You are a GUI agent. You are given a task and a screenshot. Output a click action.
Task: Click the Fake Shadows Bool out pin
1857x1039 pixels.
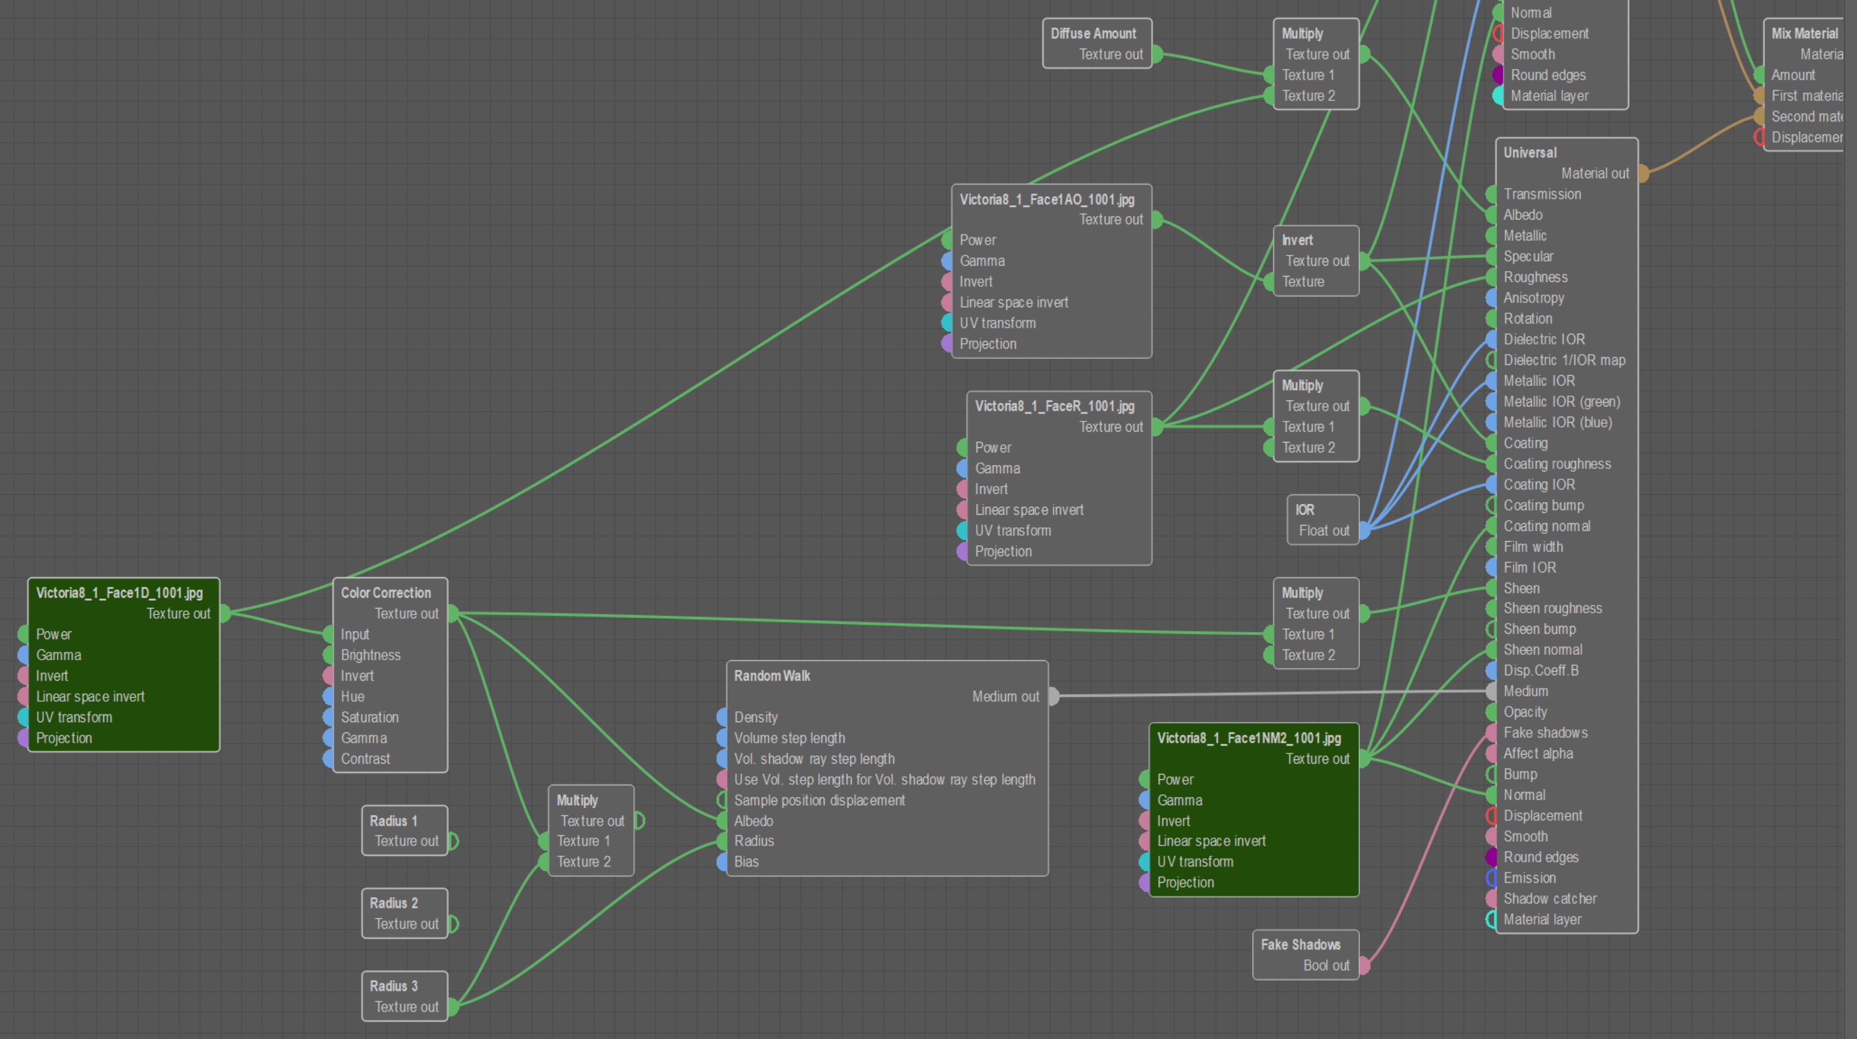click(x=1364, y=966)
